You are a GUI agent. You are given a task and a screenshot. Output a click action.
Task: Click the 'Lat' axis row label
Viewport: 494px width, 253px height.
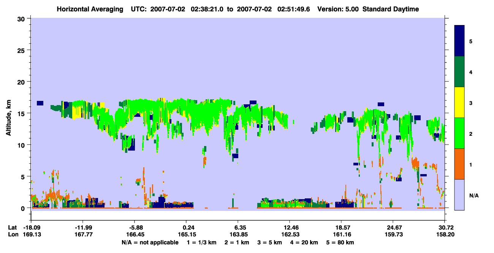click(12, 228)
